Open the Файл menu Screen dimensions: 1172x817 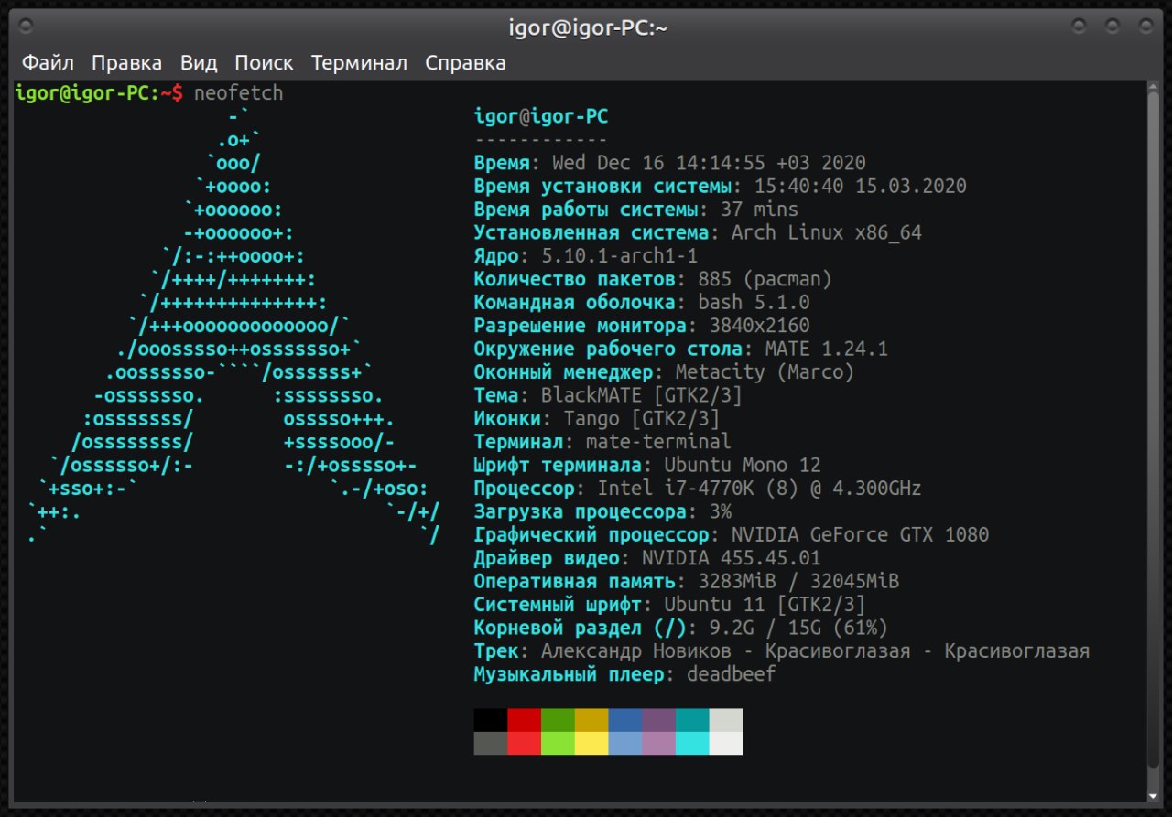pyautogui.click(x=48, y=63)
